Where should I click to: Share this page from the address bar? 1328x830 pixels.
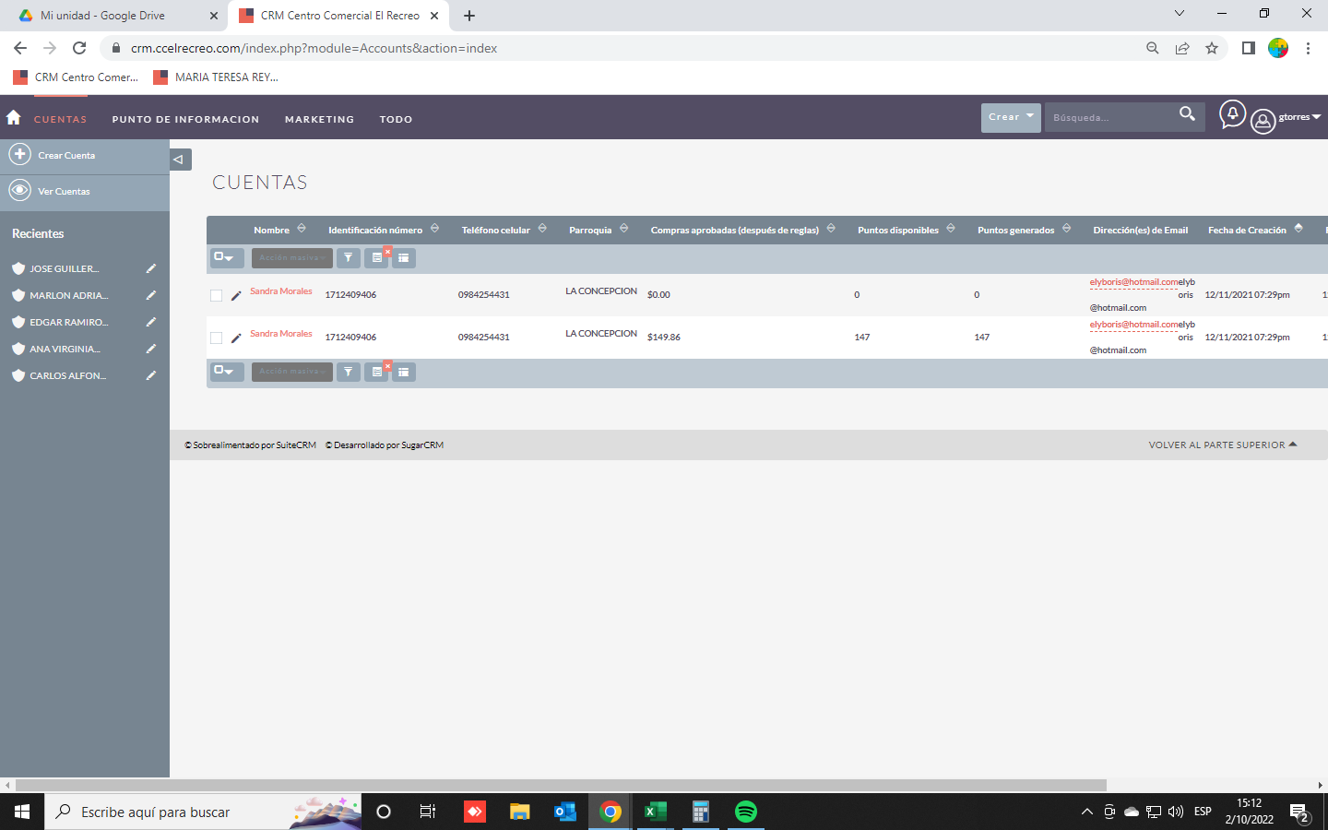pos(1182,48)
